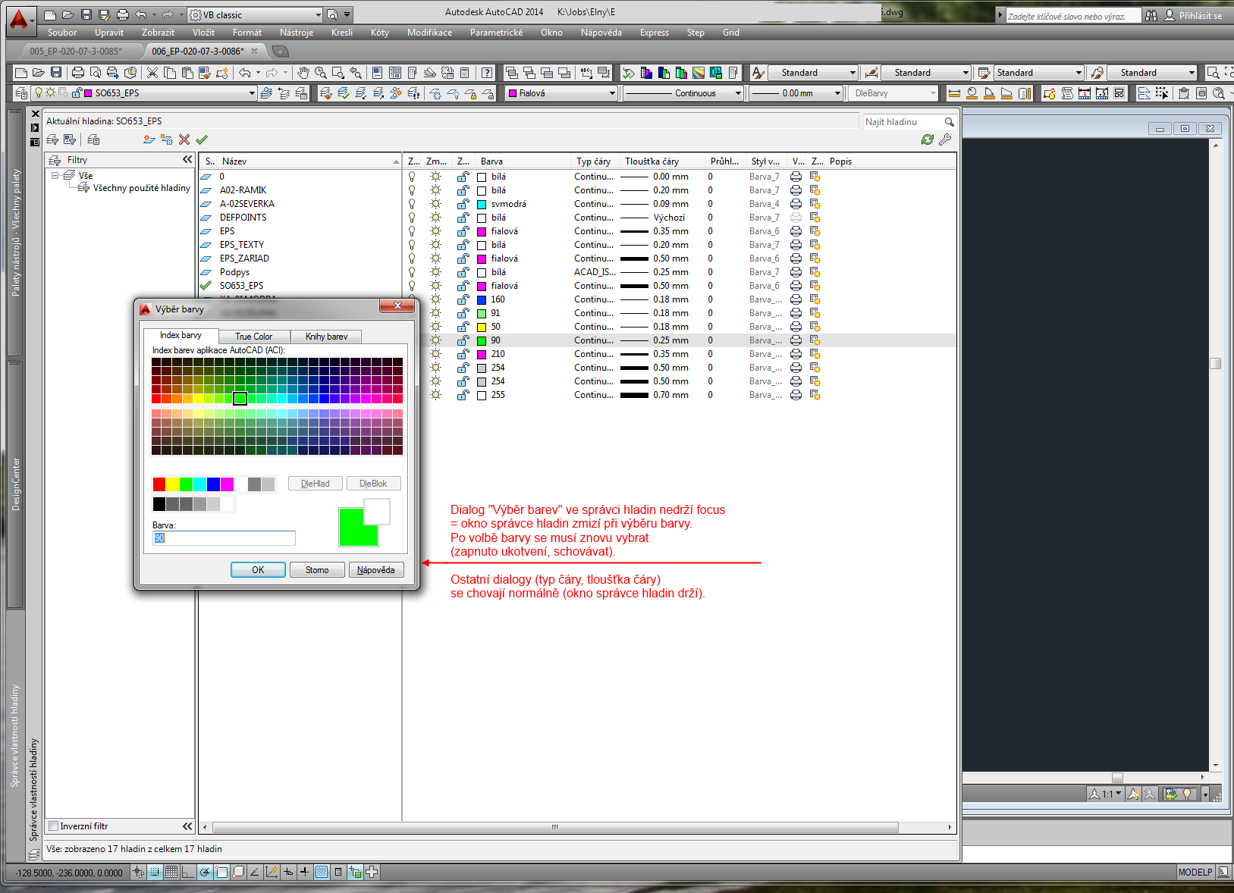Screen dimensions: 1234x893
Task: Open the Continuous linetype dropdown
Action: click(738, 93)
